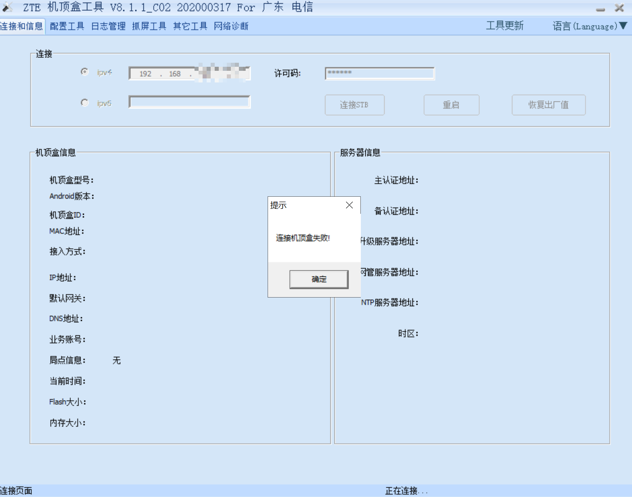Minimize the ZTE tool window

pos(601,9)
